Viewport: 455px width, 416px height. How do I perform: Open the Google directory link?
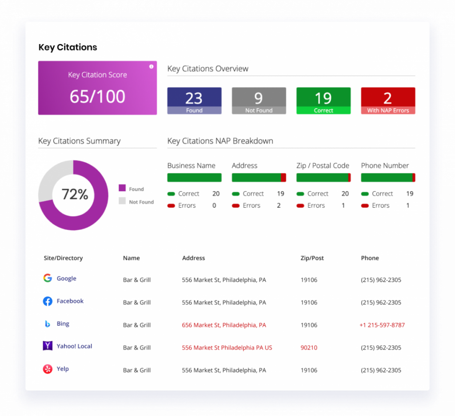[x=67, y=279]
